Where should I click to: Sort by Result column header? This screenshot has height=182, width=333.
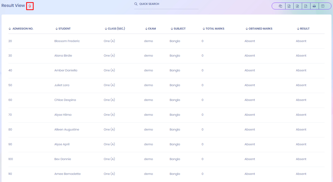click(x=305, y=29)
